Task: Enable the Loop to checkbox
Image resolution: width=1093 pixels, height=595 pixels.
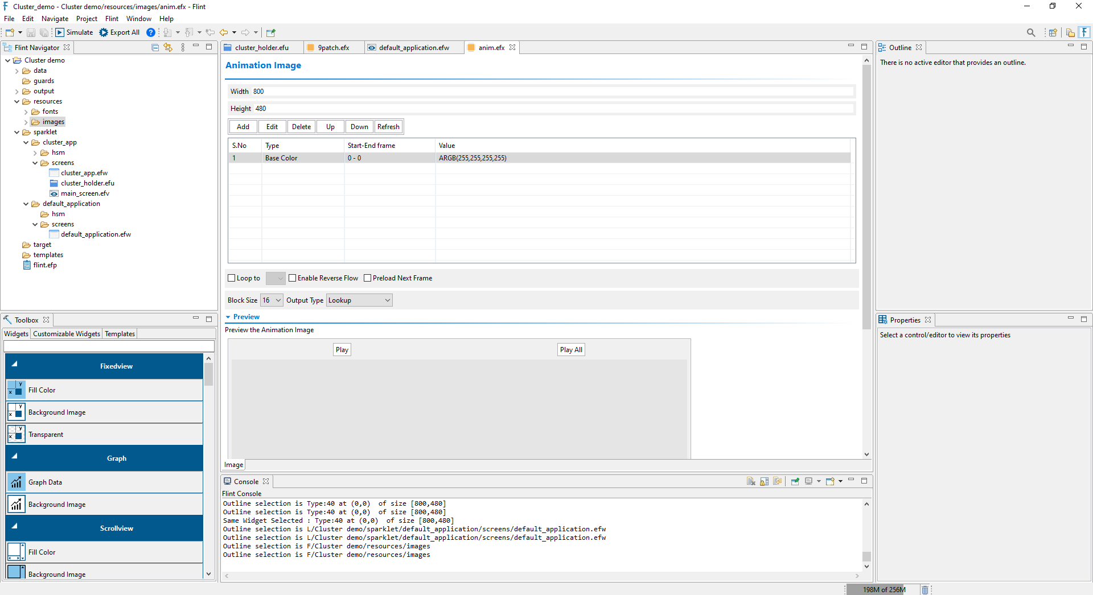Action: (x=232, y=278)
